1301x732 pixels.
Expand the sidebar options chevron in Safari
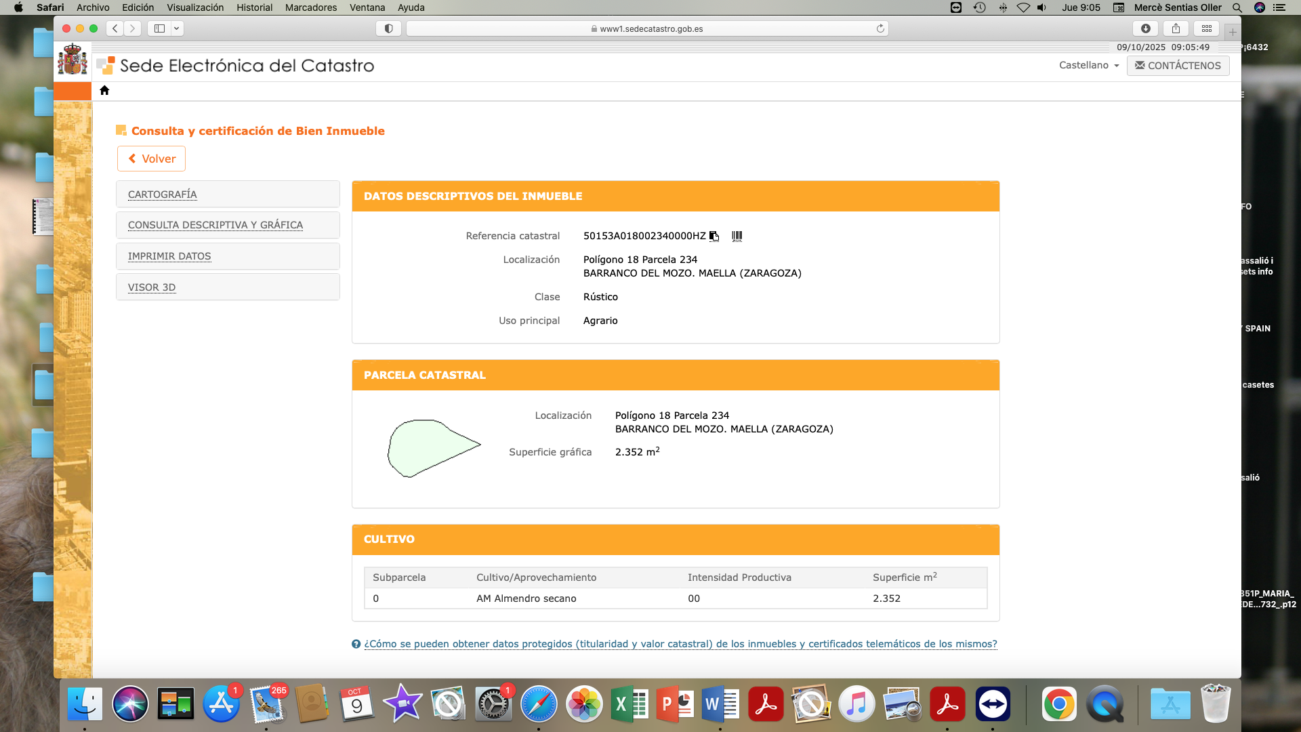(x=177, y=28)
